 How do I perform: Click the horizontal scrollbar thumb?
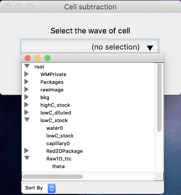(x=53, y=177)
